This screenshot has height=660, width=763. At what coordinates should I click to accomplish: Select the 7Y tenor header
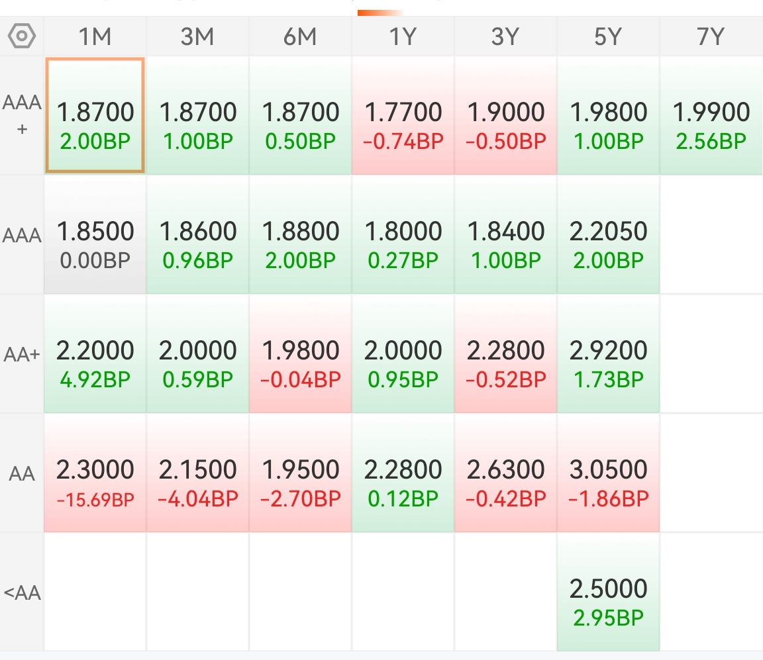click(711, 36)
